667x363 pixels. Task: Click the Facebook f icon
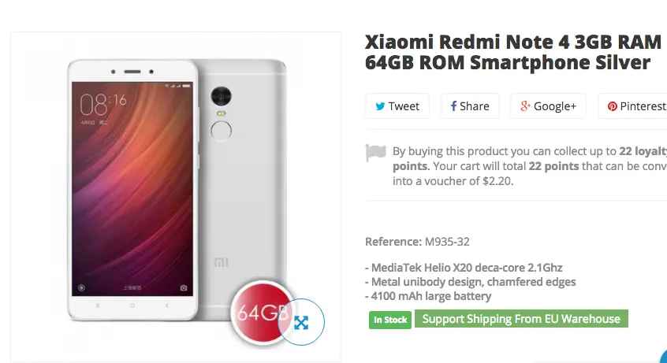pyautogui.click(x=453, y=106)
